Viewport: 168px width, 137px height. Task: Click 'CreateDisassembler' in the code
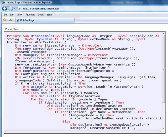point(108,128)
